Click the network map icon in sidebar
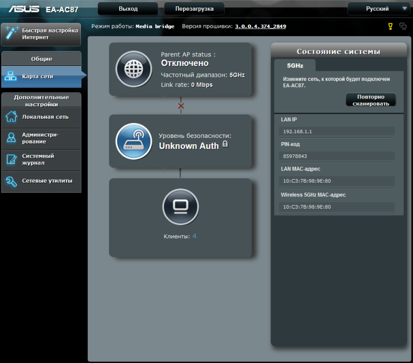413x363 pixels. coord(11,76)
